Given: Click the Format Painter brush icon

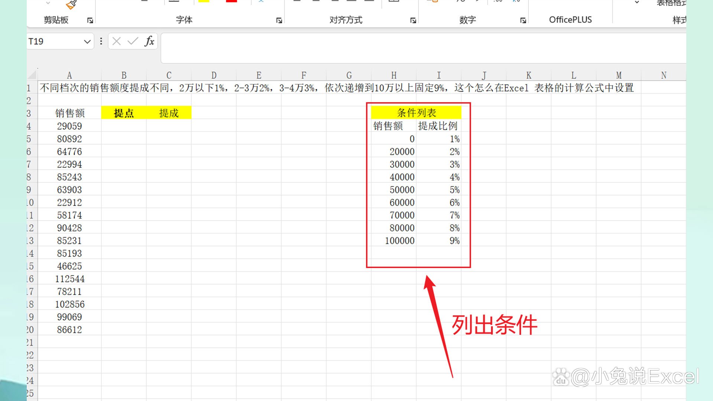Looking at the screenshot, I should pos(71,4).
